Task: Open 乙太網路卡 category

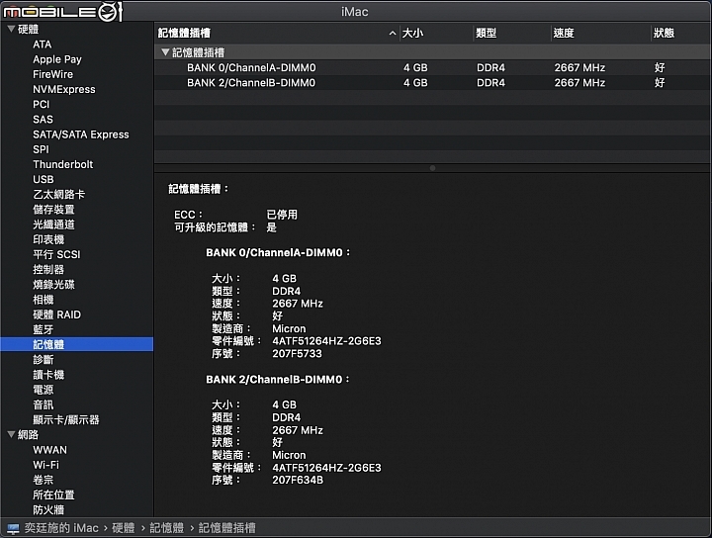Action: click(x=59, y=194)
